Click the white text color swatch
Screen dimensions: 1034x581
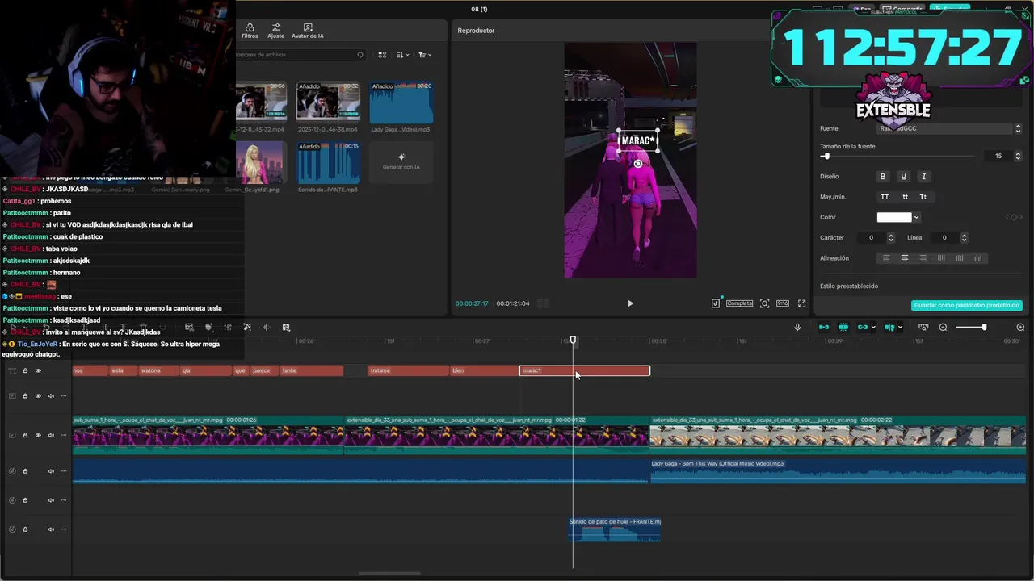893,217
